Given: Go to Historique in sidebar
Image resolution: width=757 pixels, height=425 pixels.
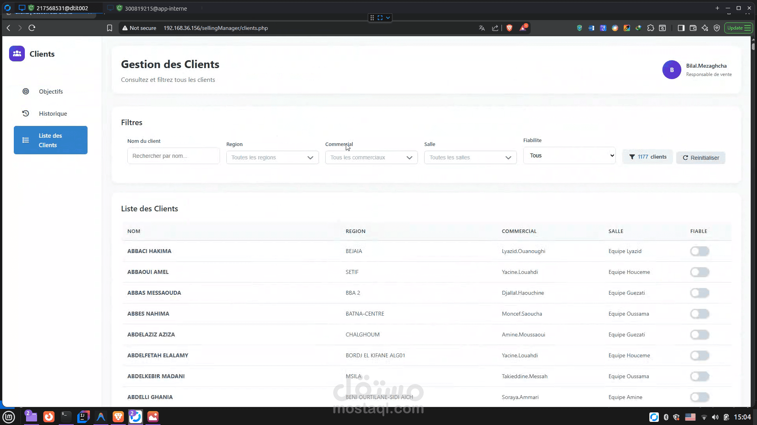Looking at the screenshot, I should coord(52,113).
